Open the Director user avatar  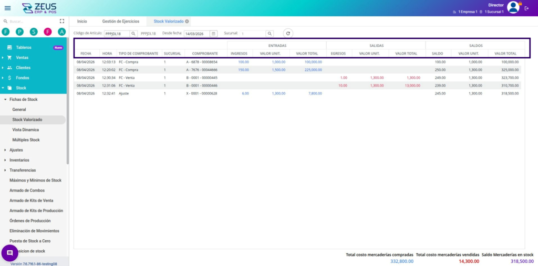pos(513,7)
